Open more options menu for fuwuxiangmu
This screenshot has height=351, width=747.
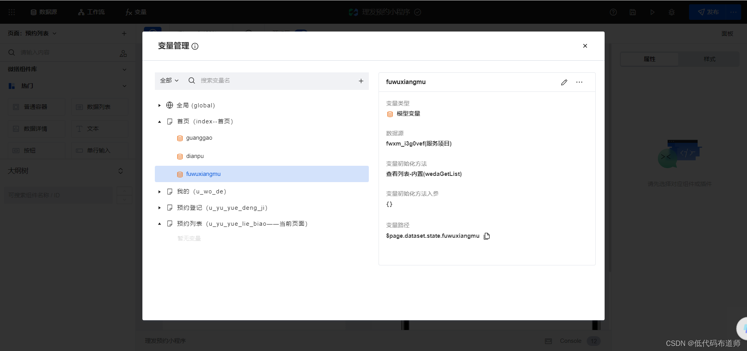click(x=579, y=82)
